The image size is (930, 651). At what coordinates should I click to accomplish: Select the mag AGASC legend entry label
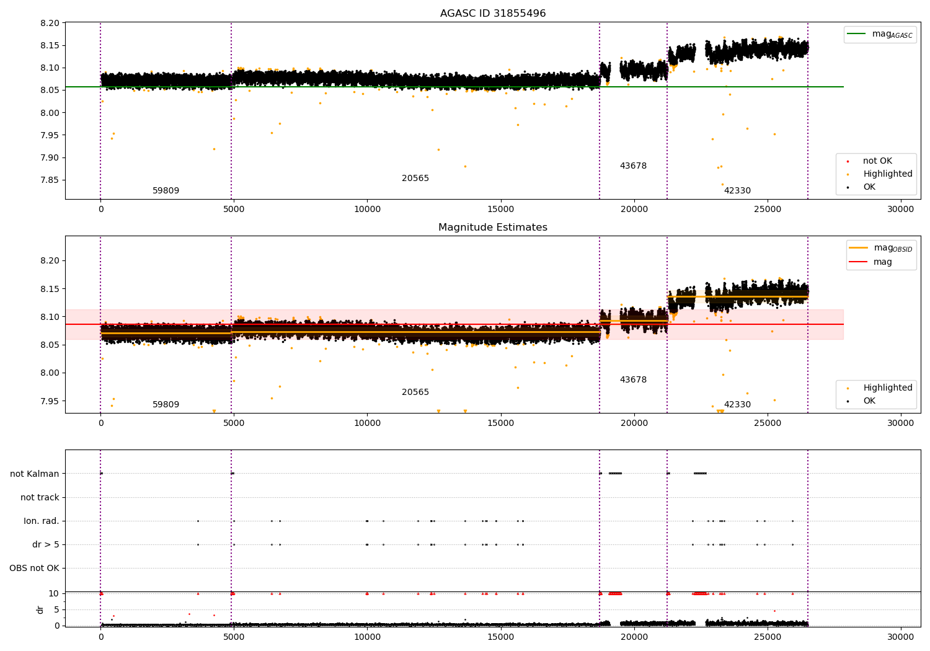pyautogui.click(x=892, y=34)
